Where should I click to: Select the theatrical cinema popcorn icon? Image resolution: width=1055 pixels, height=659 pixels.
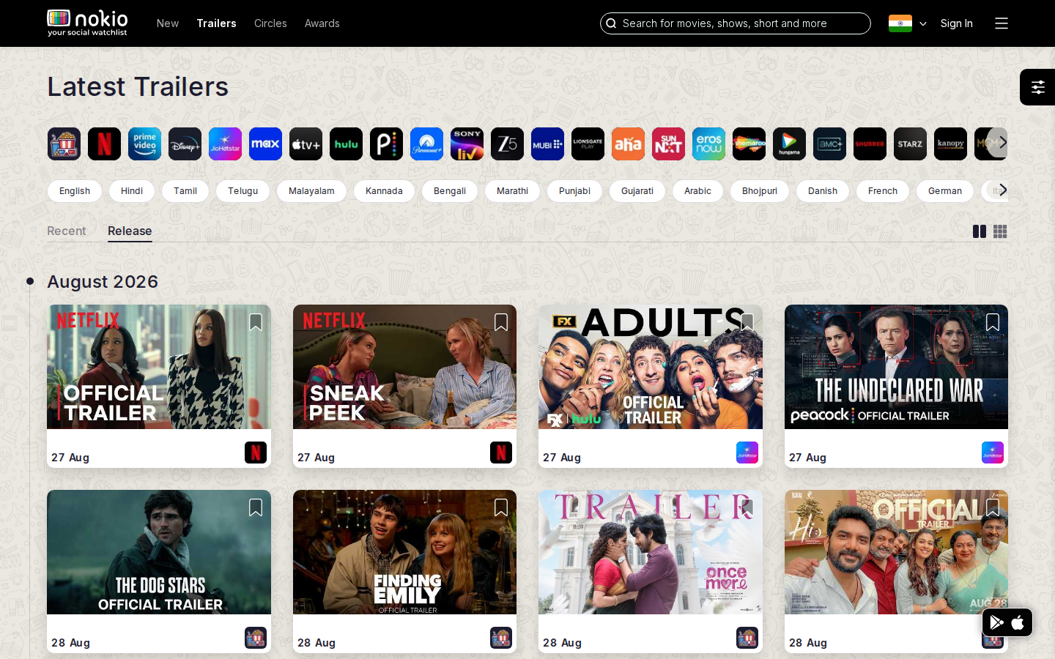click(64, 144)
